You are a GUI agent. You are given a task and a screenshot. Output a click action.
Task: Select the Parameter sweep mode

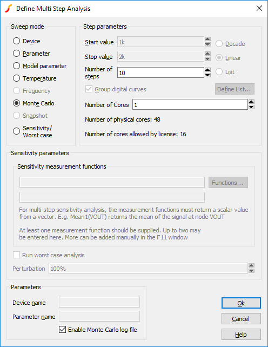click(x=31, y=54)
